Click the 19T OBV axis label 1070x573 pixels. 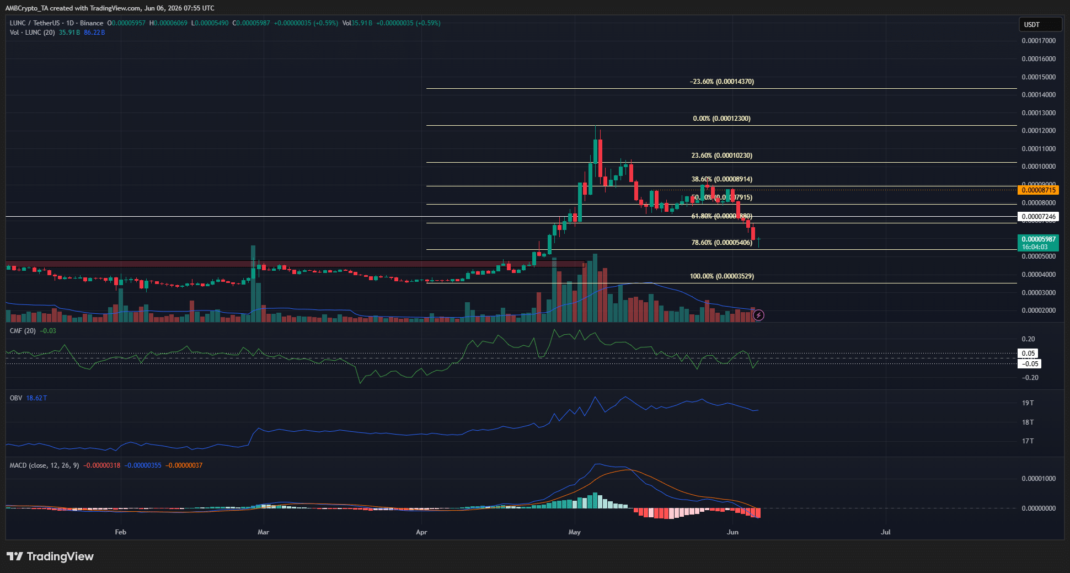1028,403
